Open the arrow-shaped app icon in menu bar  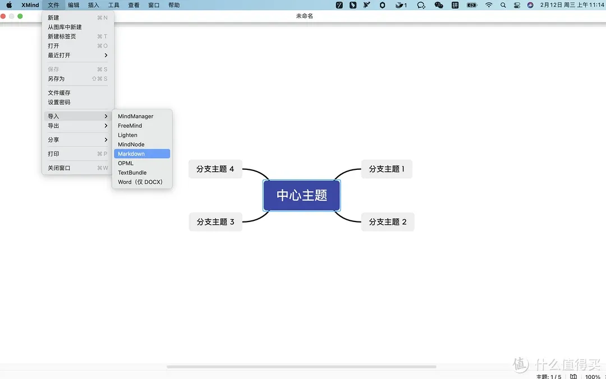353,5
